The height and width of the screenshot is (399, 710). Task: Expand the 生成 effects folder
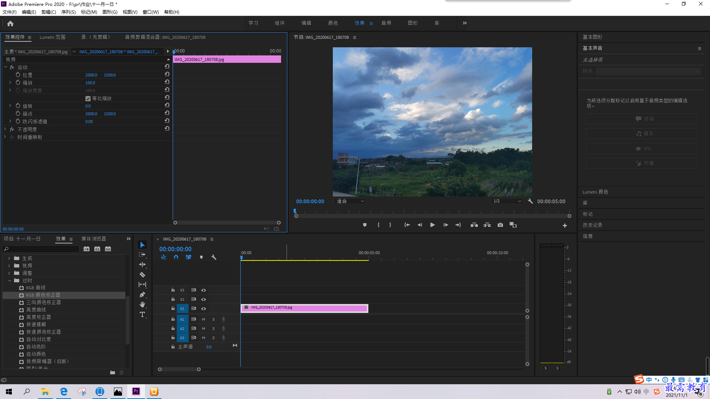9,259
